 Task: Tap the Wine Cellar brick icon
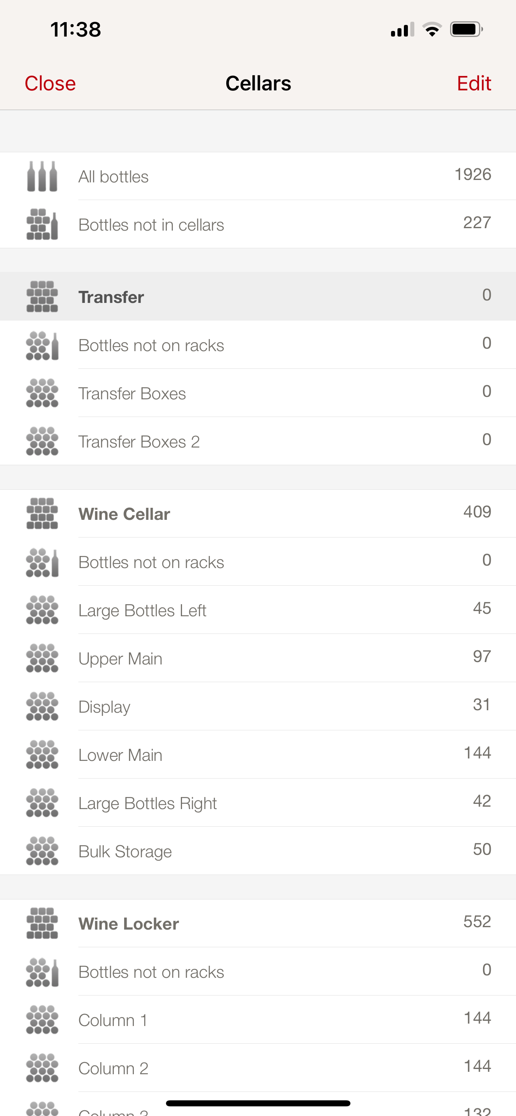42,514
